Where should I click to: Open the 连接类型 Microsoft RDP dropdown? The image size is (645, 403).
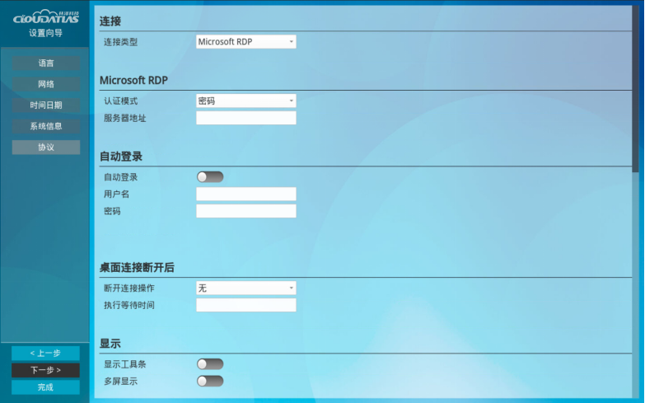(x=246, y=42)
